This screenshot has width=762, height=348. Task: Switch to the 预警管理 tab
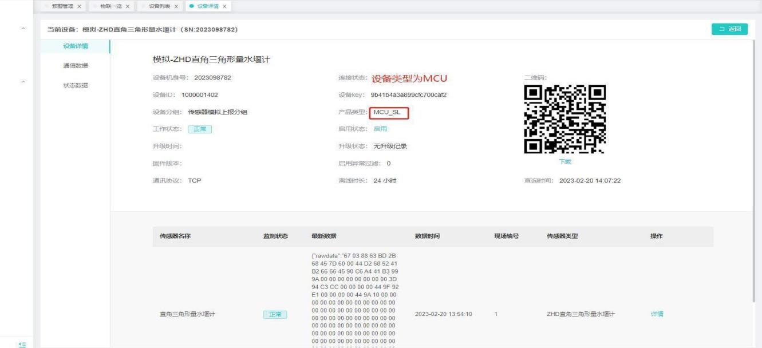point(62,6)
